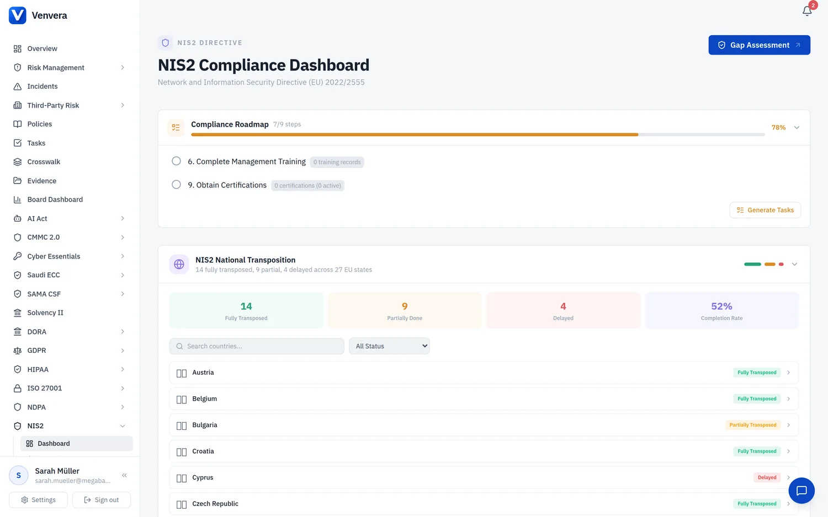
Task: Expand the CMMC 2.0 submenu
Action: 123,238
